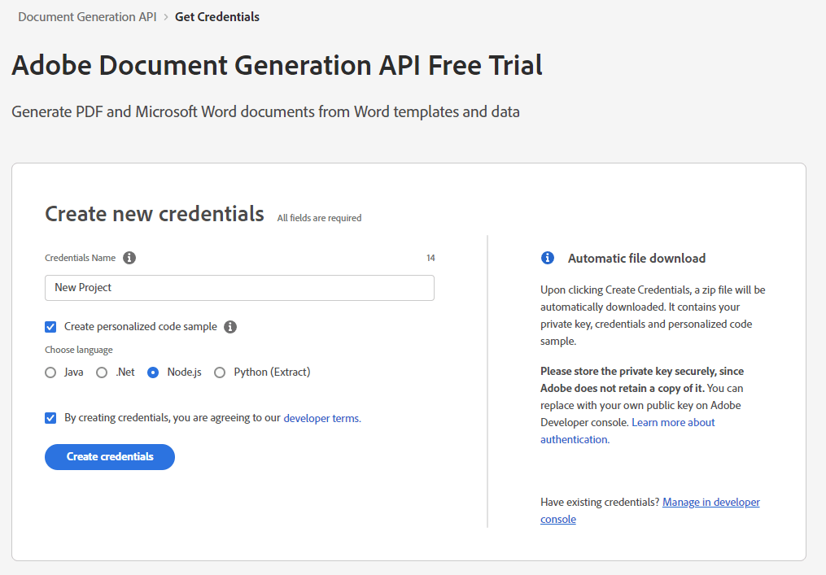Image resolution: width=826 pixels, height=575 pixels.
Task: Click the 'Have existing credentials?' text
Action: point(600,503)
